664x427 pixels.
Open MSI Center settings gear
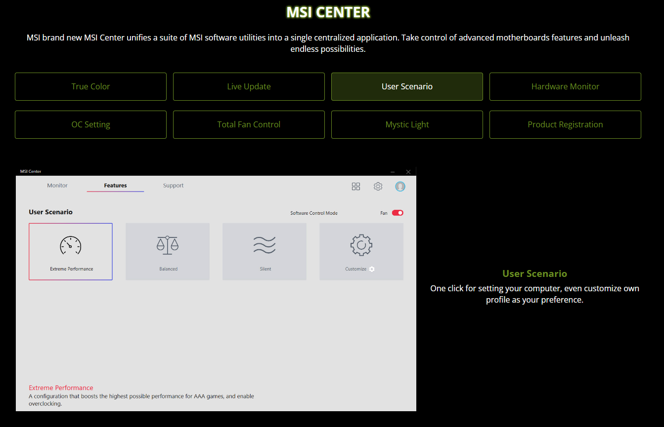click(378, 186)
